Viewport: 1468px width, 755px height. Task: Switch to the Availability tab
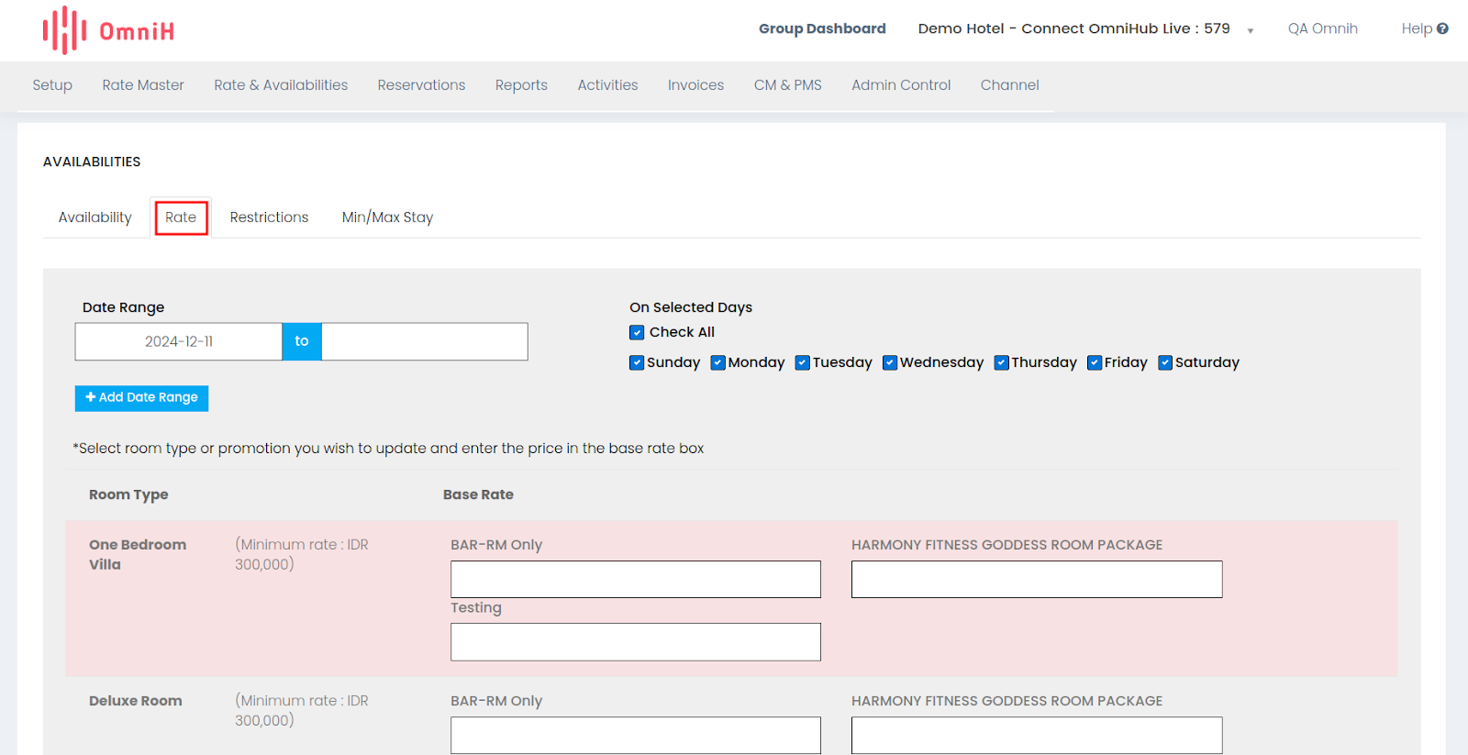(x=95, y=217)
